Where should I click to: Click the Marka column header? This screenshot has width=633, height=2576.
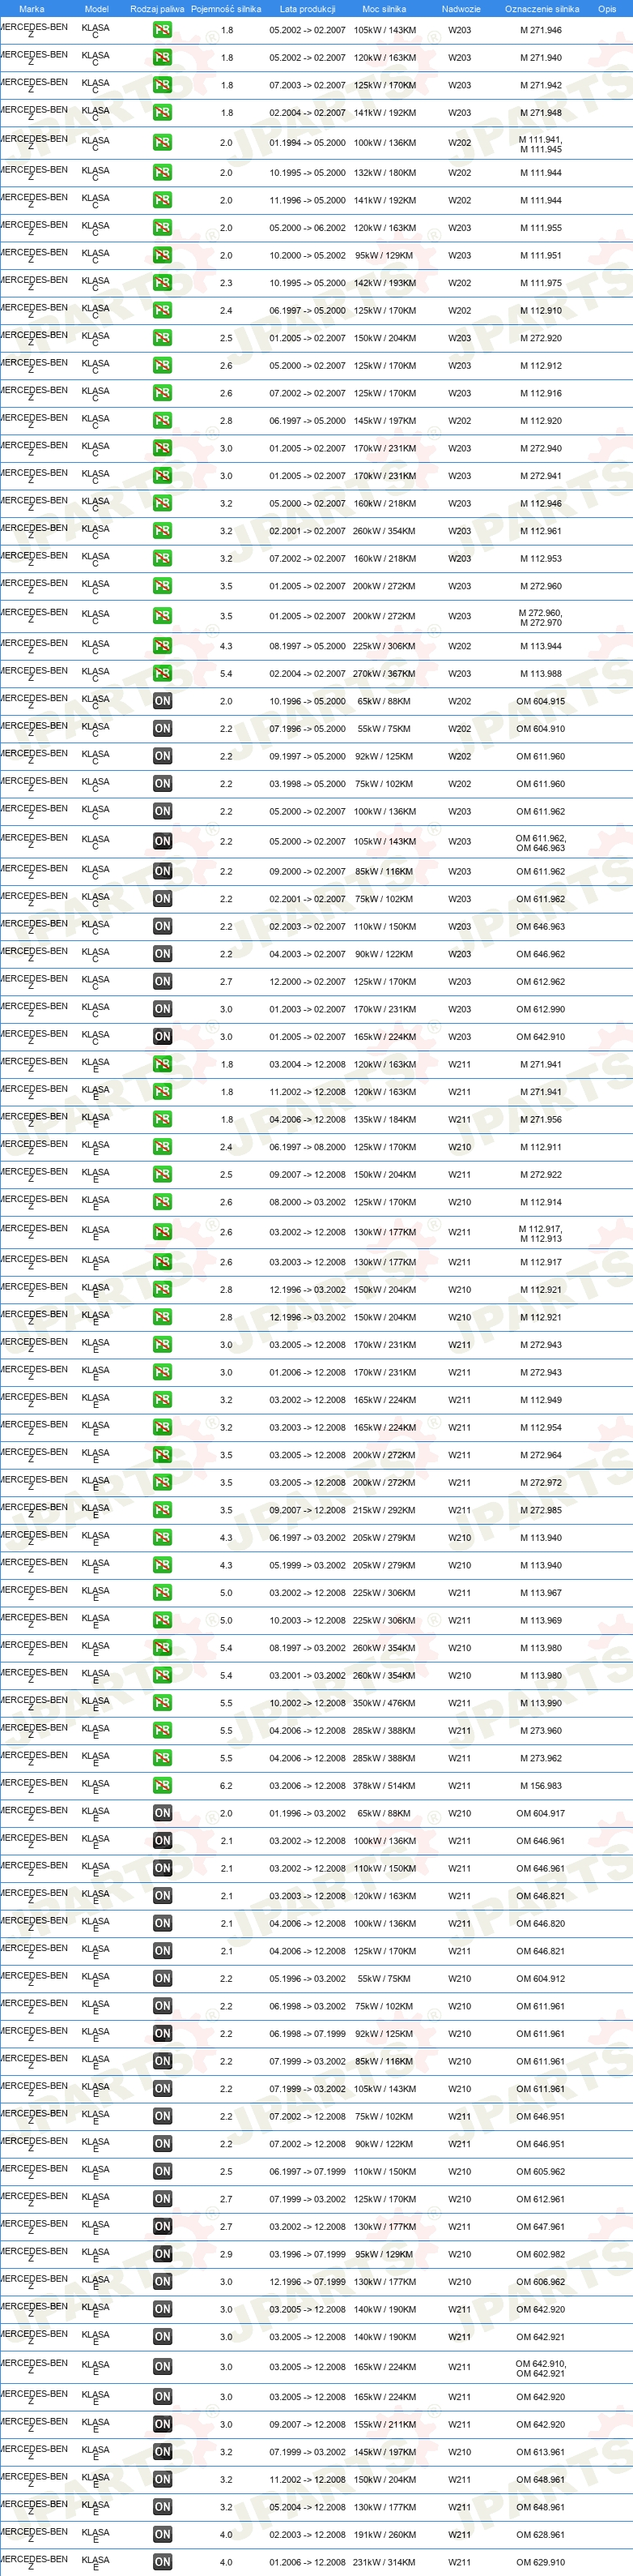click(32, 9)
